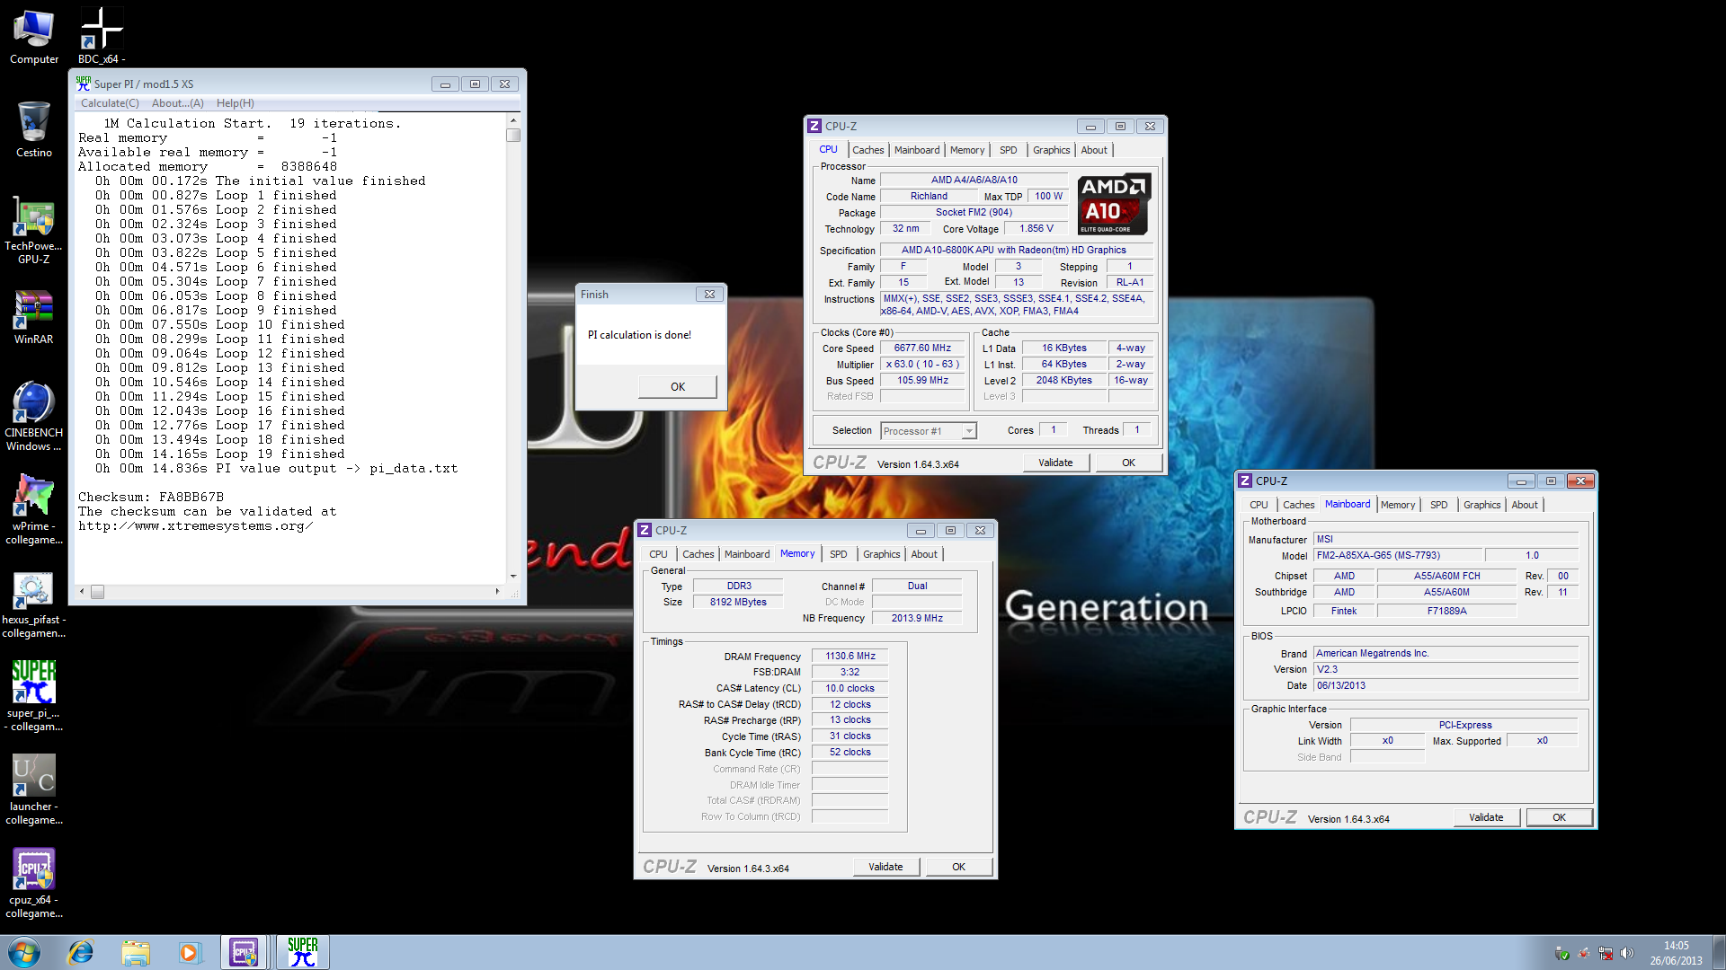Click Validate in CPU-Z Mainboard window

pyautogui.click(x=1486, y=817)
